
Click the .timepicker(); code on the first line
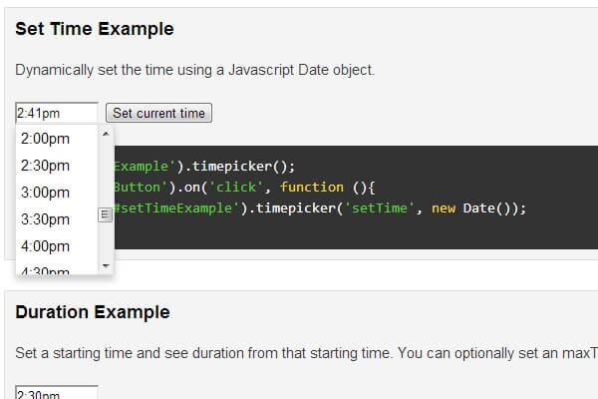(230, 167)
